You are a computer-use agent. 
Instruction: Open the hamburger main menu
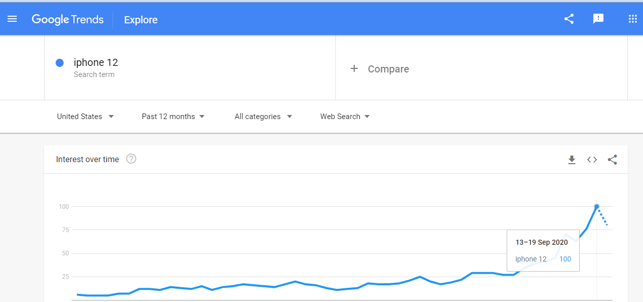click(12, 19)
